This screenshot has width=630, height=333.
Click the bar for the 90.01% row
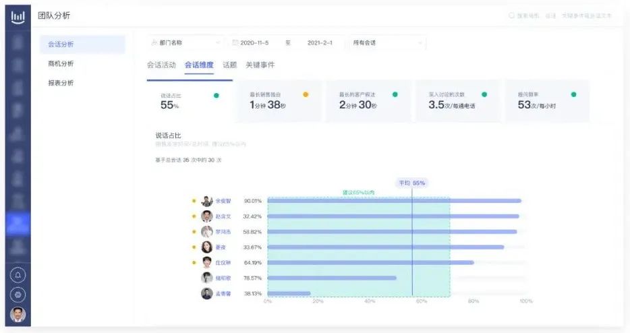pyautogui.click(x=394, y=201)
